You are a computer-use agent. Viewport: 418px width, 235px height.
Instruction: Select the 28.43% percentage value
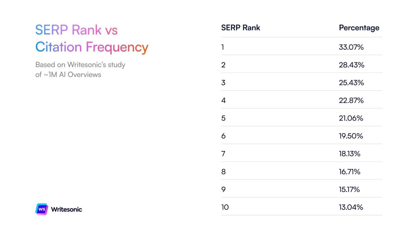point(351,65)
